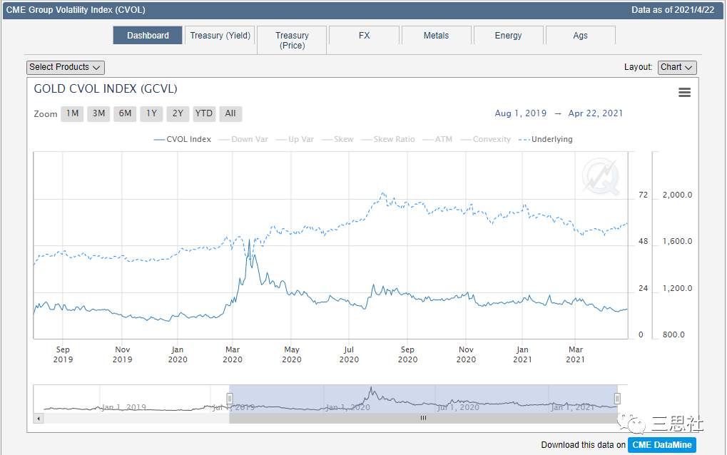Click the Data as of 2021/4/22 text
727x455 pixels.
click(x=673, y=10)
